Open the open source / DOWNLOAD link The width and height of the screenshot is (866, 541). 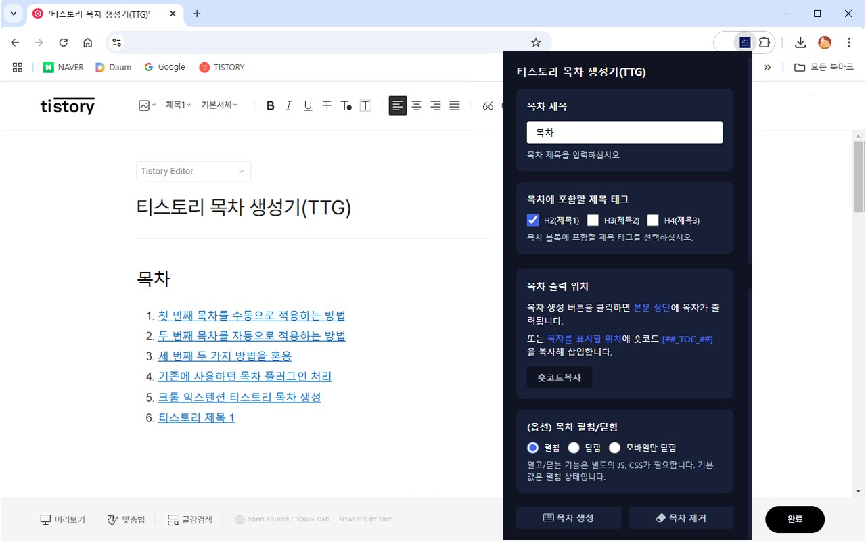coord(282,519)
